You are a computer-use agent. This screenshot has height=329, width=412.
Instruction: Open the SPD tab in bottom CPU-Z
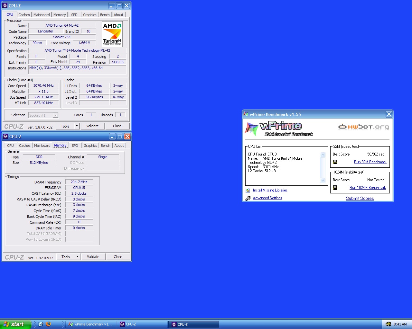point(75,146)
